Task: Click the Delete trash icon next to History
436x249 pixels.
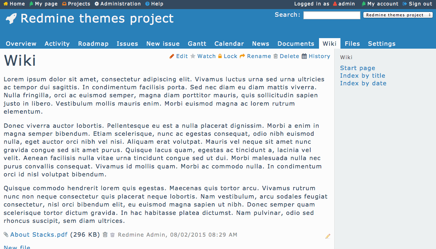Action: [276, 56]
